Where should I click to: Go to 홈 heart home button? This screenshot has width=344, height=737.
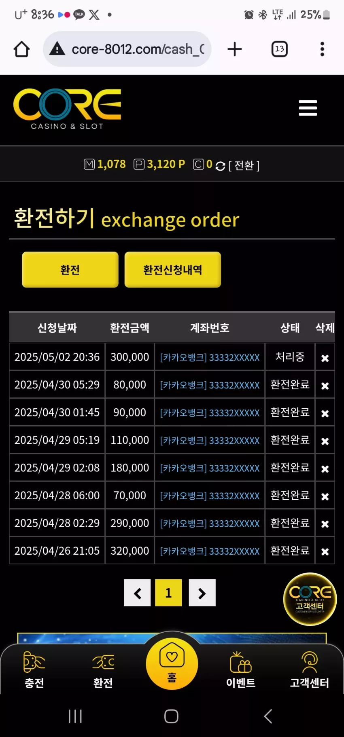click(172, 663)
